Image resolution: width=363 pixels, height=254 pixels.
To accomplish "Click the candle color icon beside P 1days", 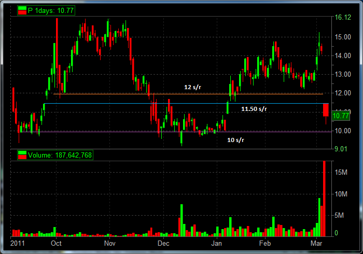I will (22, 9).
